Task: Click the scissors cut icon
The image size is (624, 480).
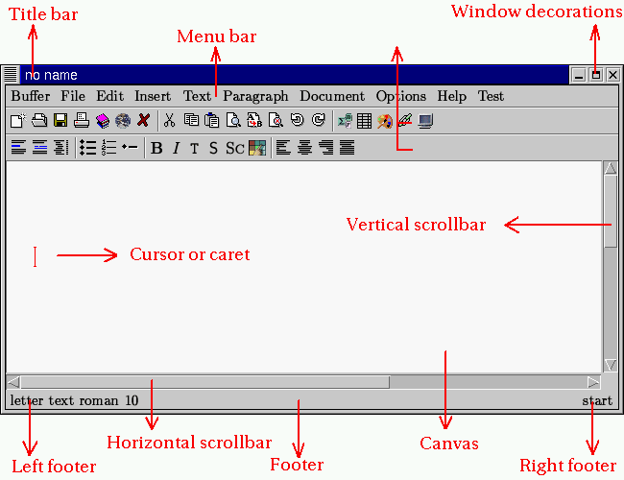Action: tap(169, 121)
